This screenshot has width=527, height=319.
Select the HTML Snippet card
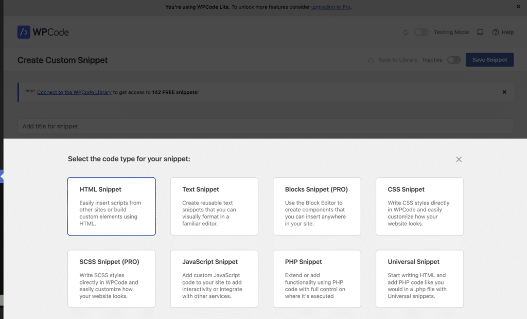[x=111, y=206]
